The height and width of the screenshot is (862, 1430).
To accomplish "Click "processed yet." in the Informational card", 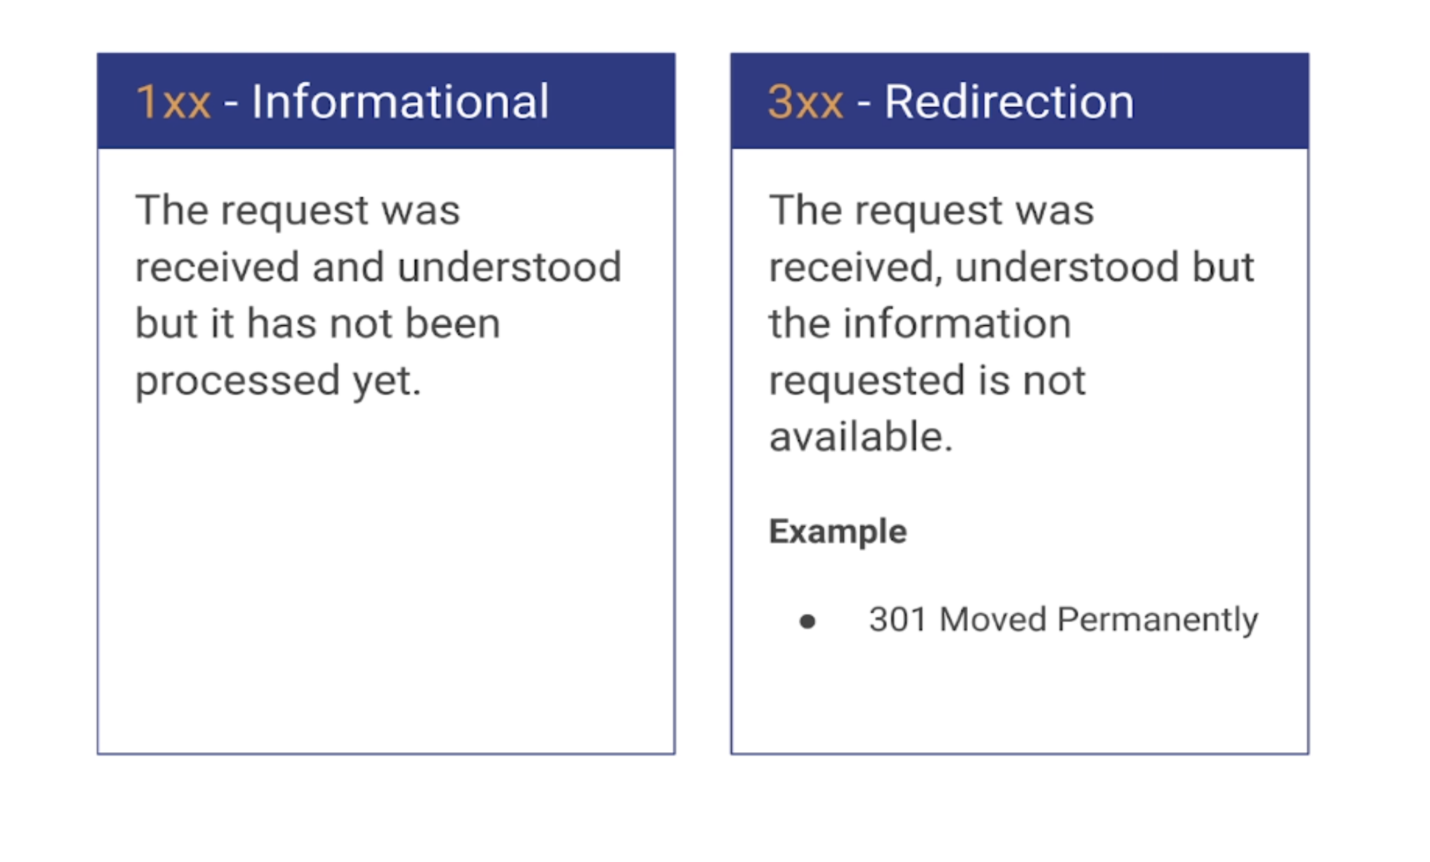I will coord(278,381).
